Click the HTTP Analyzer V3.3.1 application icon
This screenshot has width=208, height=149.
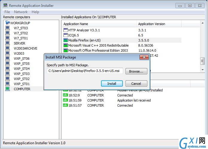point(65,30)
